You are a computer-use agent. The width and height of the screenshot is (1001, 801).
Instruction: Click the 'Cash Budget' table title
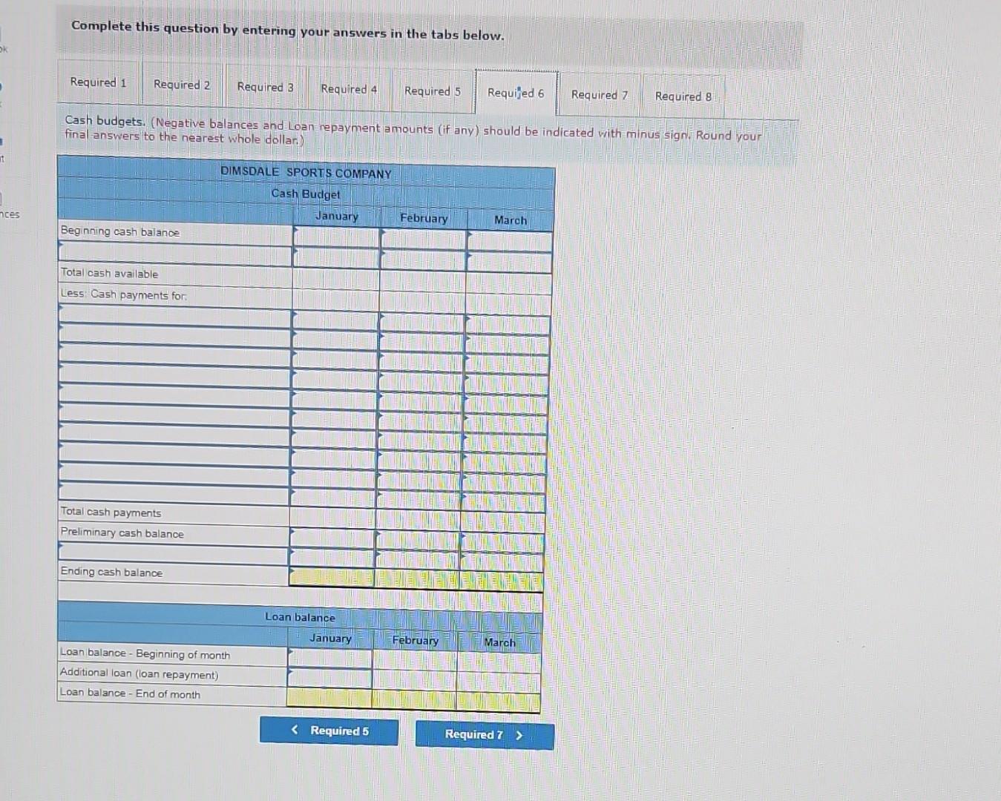point(306,194)
